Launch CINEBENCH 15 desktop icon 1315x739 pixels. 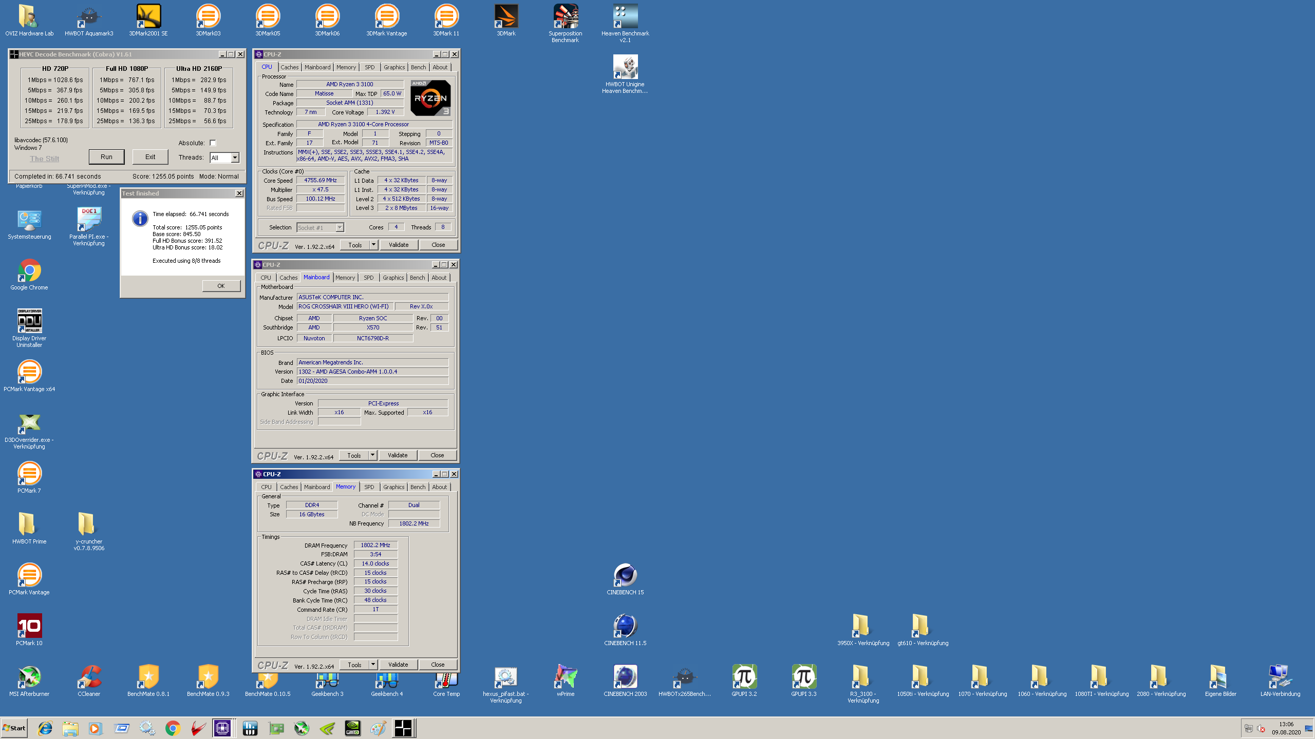(x=625, y=579)
